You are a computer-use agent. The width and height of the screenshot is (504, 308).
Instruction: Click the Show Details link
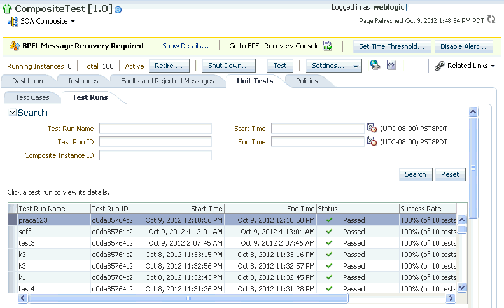[x=185, y=46]
